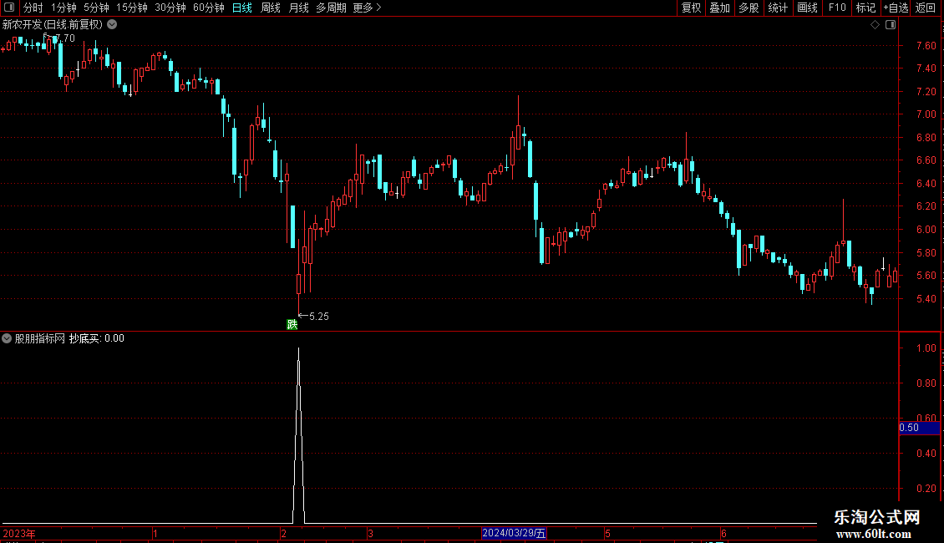The width and height of the screenshot is (944, 543).
Task: Expand the 股朋指标网 indicator dropdown
Action: pos(7,338)
